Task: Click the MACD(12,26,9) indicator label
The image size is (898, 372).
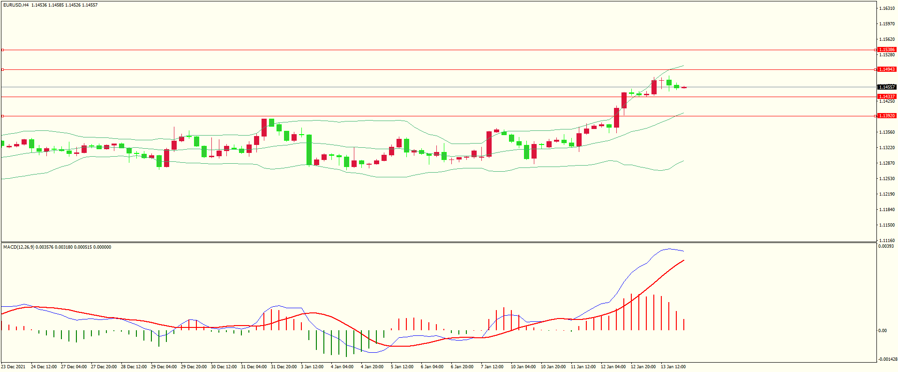Action: pos(18,247)
